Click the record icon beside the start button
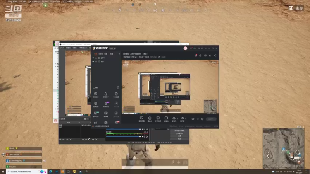Image resolution: width=310 pixels, height=174 pixels. [x=193, y=119]
